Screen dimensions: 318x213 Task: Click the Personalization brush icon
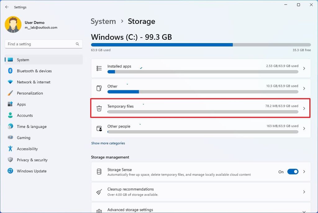[x=10, y=93]
